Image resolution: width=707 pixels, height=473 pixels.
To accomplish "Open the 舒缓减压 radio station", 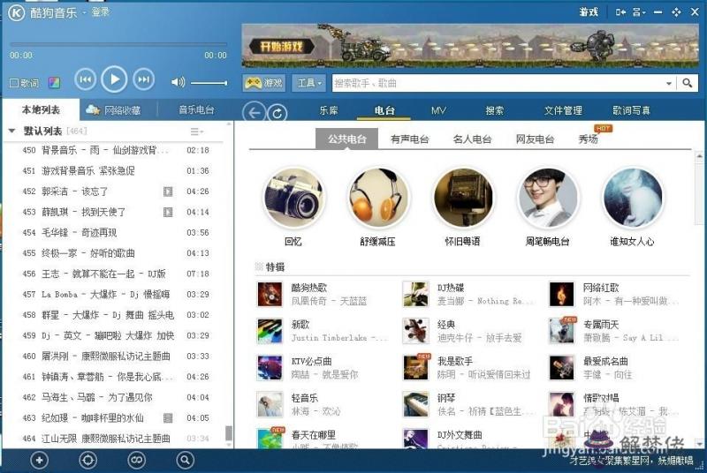I will click(x=378, y=198).
